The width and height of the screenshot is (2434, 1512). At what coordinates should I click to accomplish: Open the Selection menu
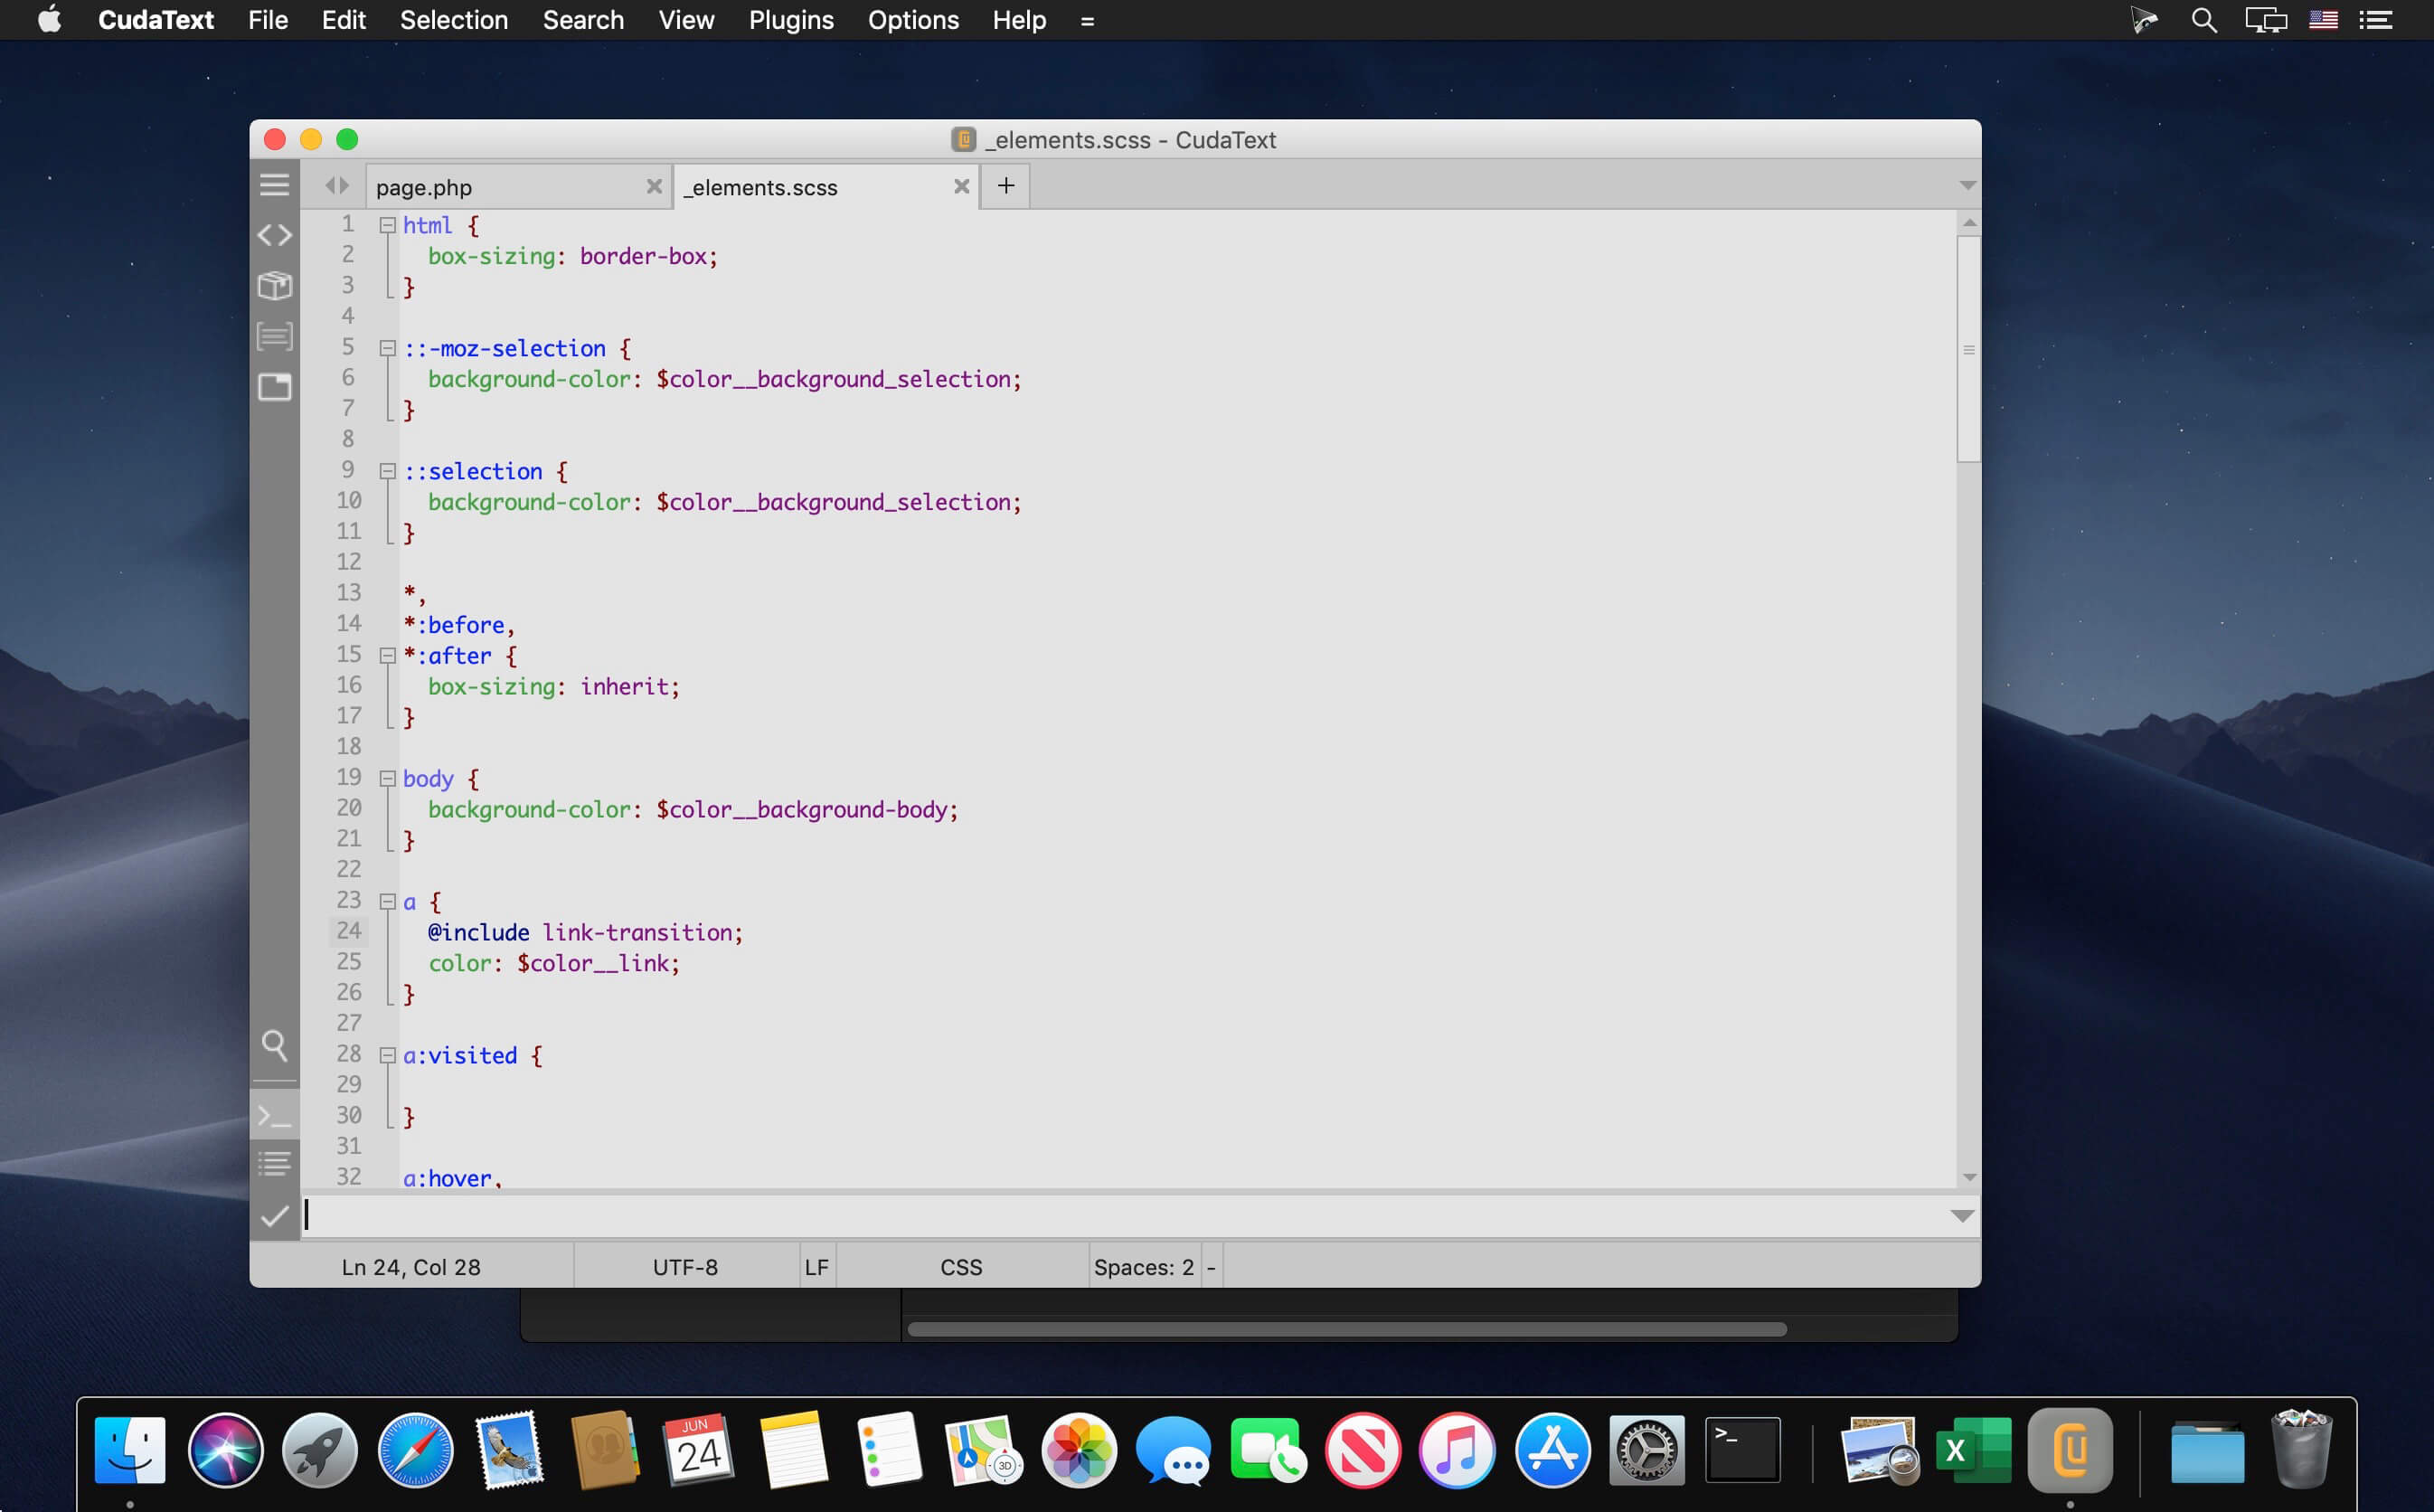coord(454,20)
